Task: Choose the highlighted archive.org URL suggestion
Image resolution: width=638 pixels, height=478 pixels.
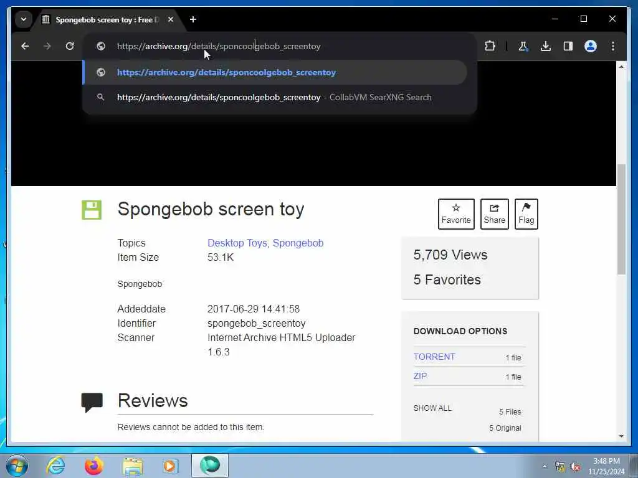Action: [275, 72]
